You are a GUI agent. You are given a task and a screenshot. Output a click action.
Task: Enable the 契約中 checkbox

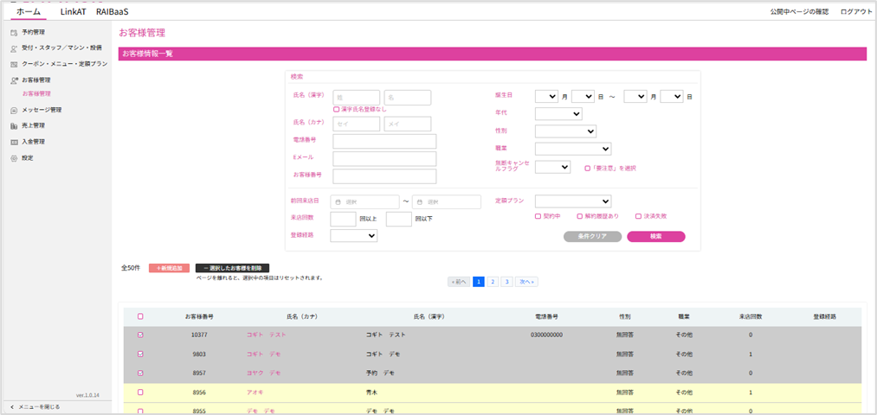(x=538, y=216)
